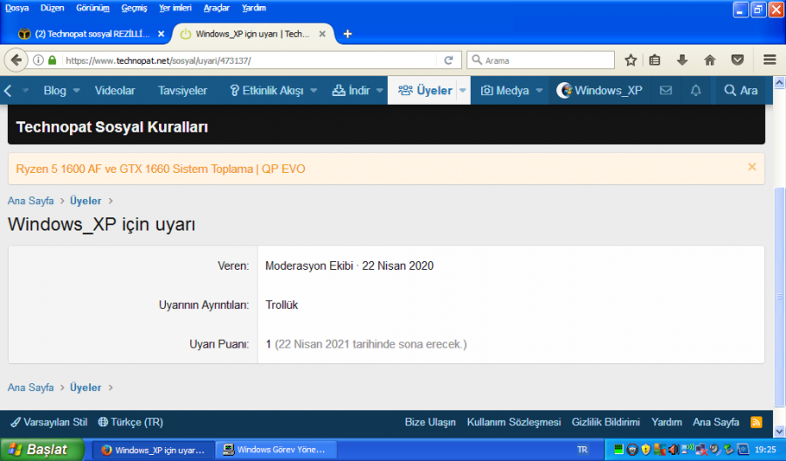Viewport: 786px width, 461px height.
Task: Open the Pocket icon in toolbar
Action: 737,60
